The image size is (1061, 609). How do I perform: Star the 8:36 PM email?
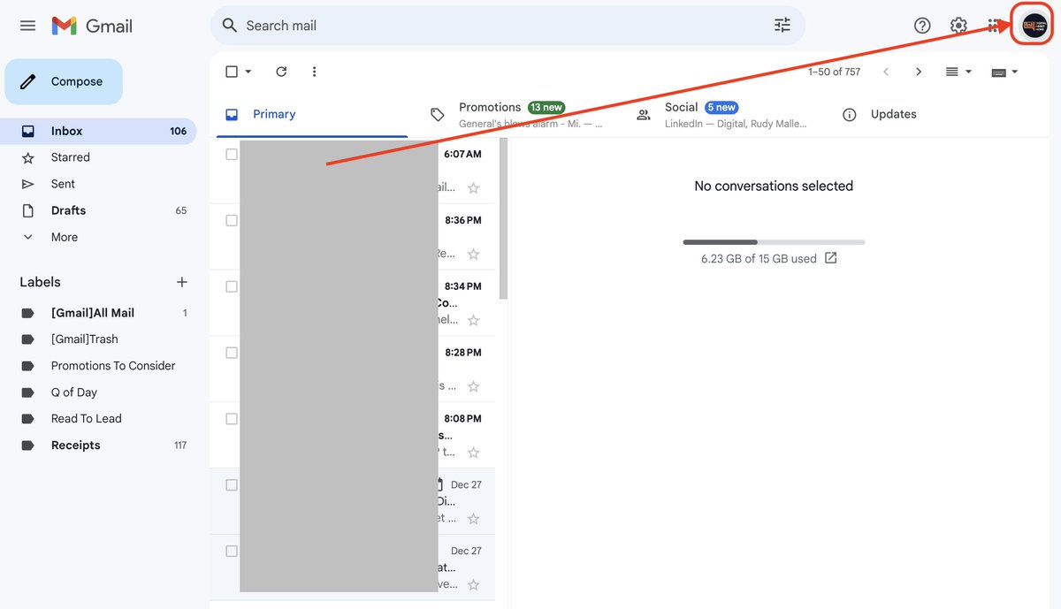tap(473, 254)
